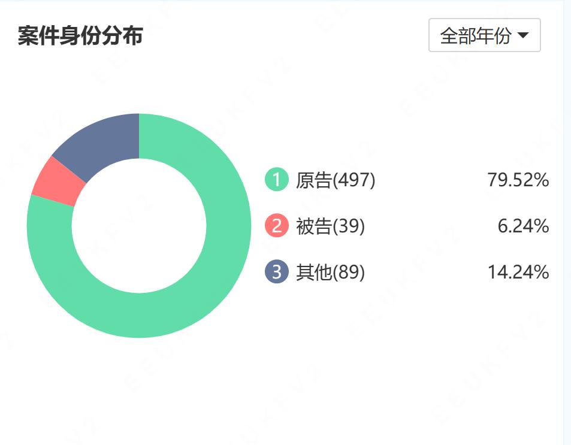Click the 79.52% percentage value

pyautogui.click(x=518, y=178)
